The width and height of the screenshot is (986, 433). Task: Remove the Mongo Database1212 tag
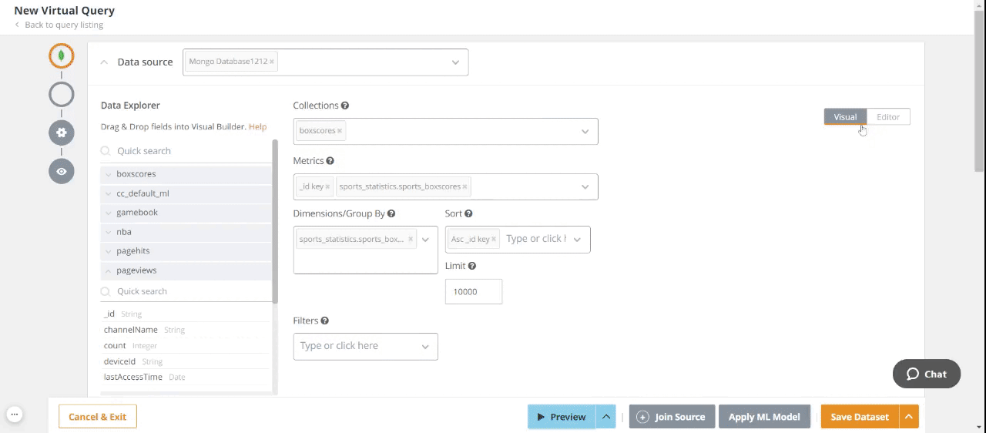[x=272, y=62]
